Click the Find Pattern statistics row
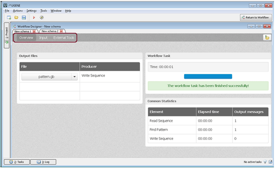Viewport: 275px width, 169px height. (x=208, y=130)
